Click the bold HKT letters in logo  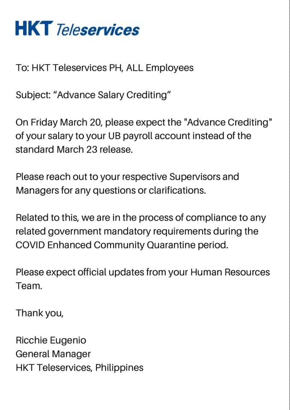tap(34, 28)
